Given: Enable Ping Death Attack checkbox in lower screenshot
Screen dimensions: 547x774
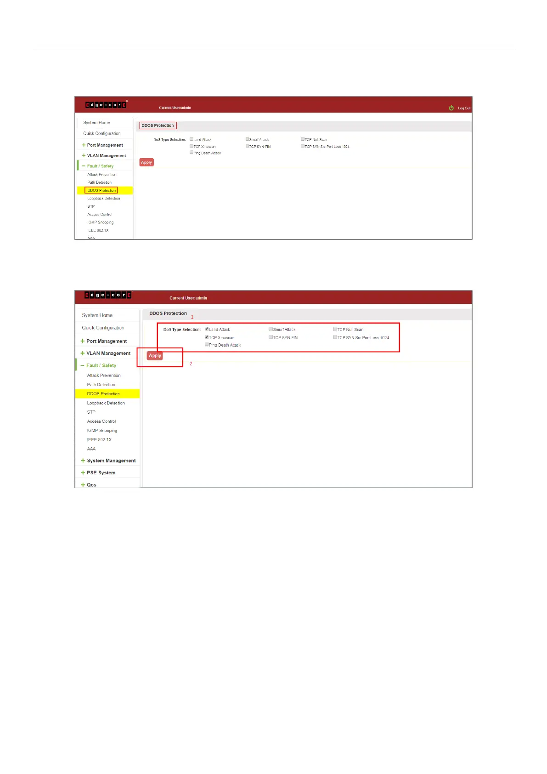Looking at the screenshot, I should pyautogui.click(x=207, y=344).
